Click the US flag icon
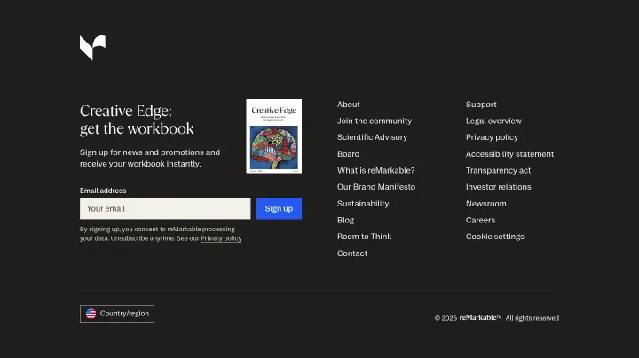This screenshot has height=358, width=639. click(x=91, y=314)
